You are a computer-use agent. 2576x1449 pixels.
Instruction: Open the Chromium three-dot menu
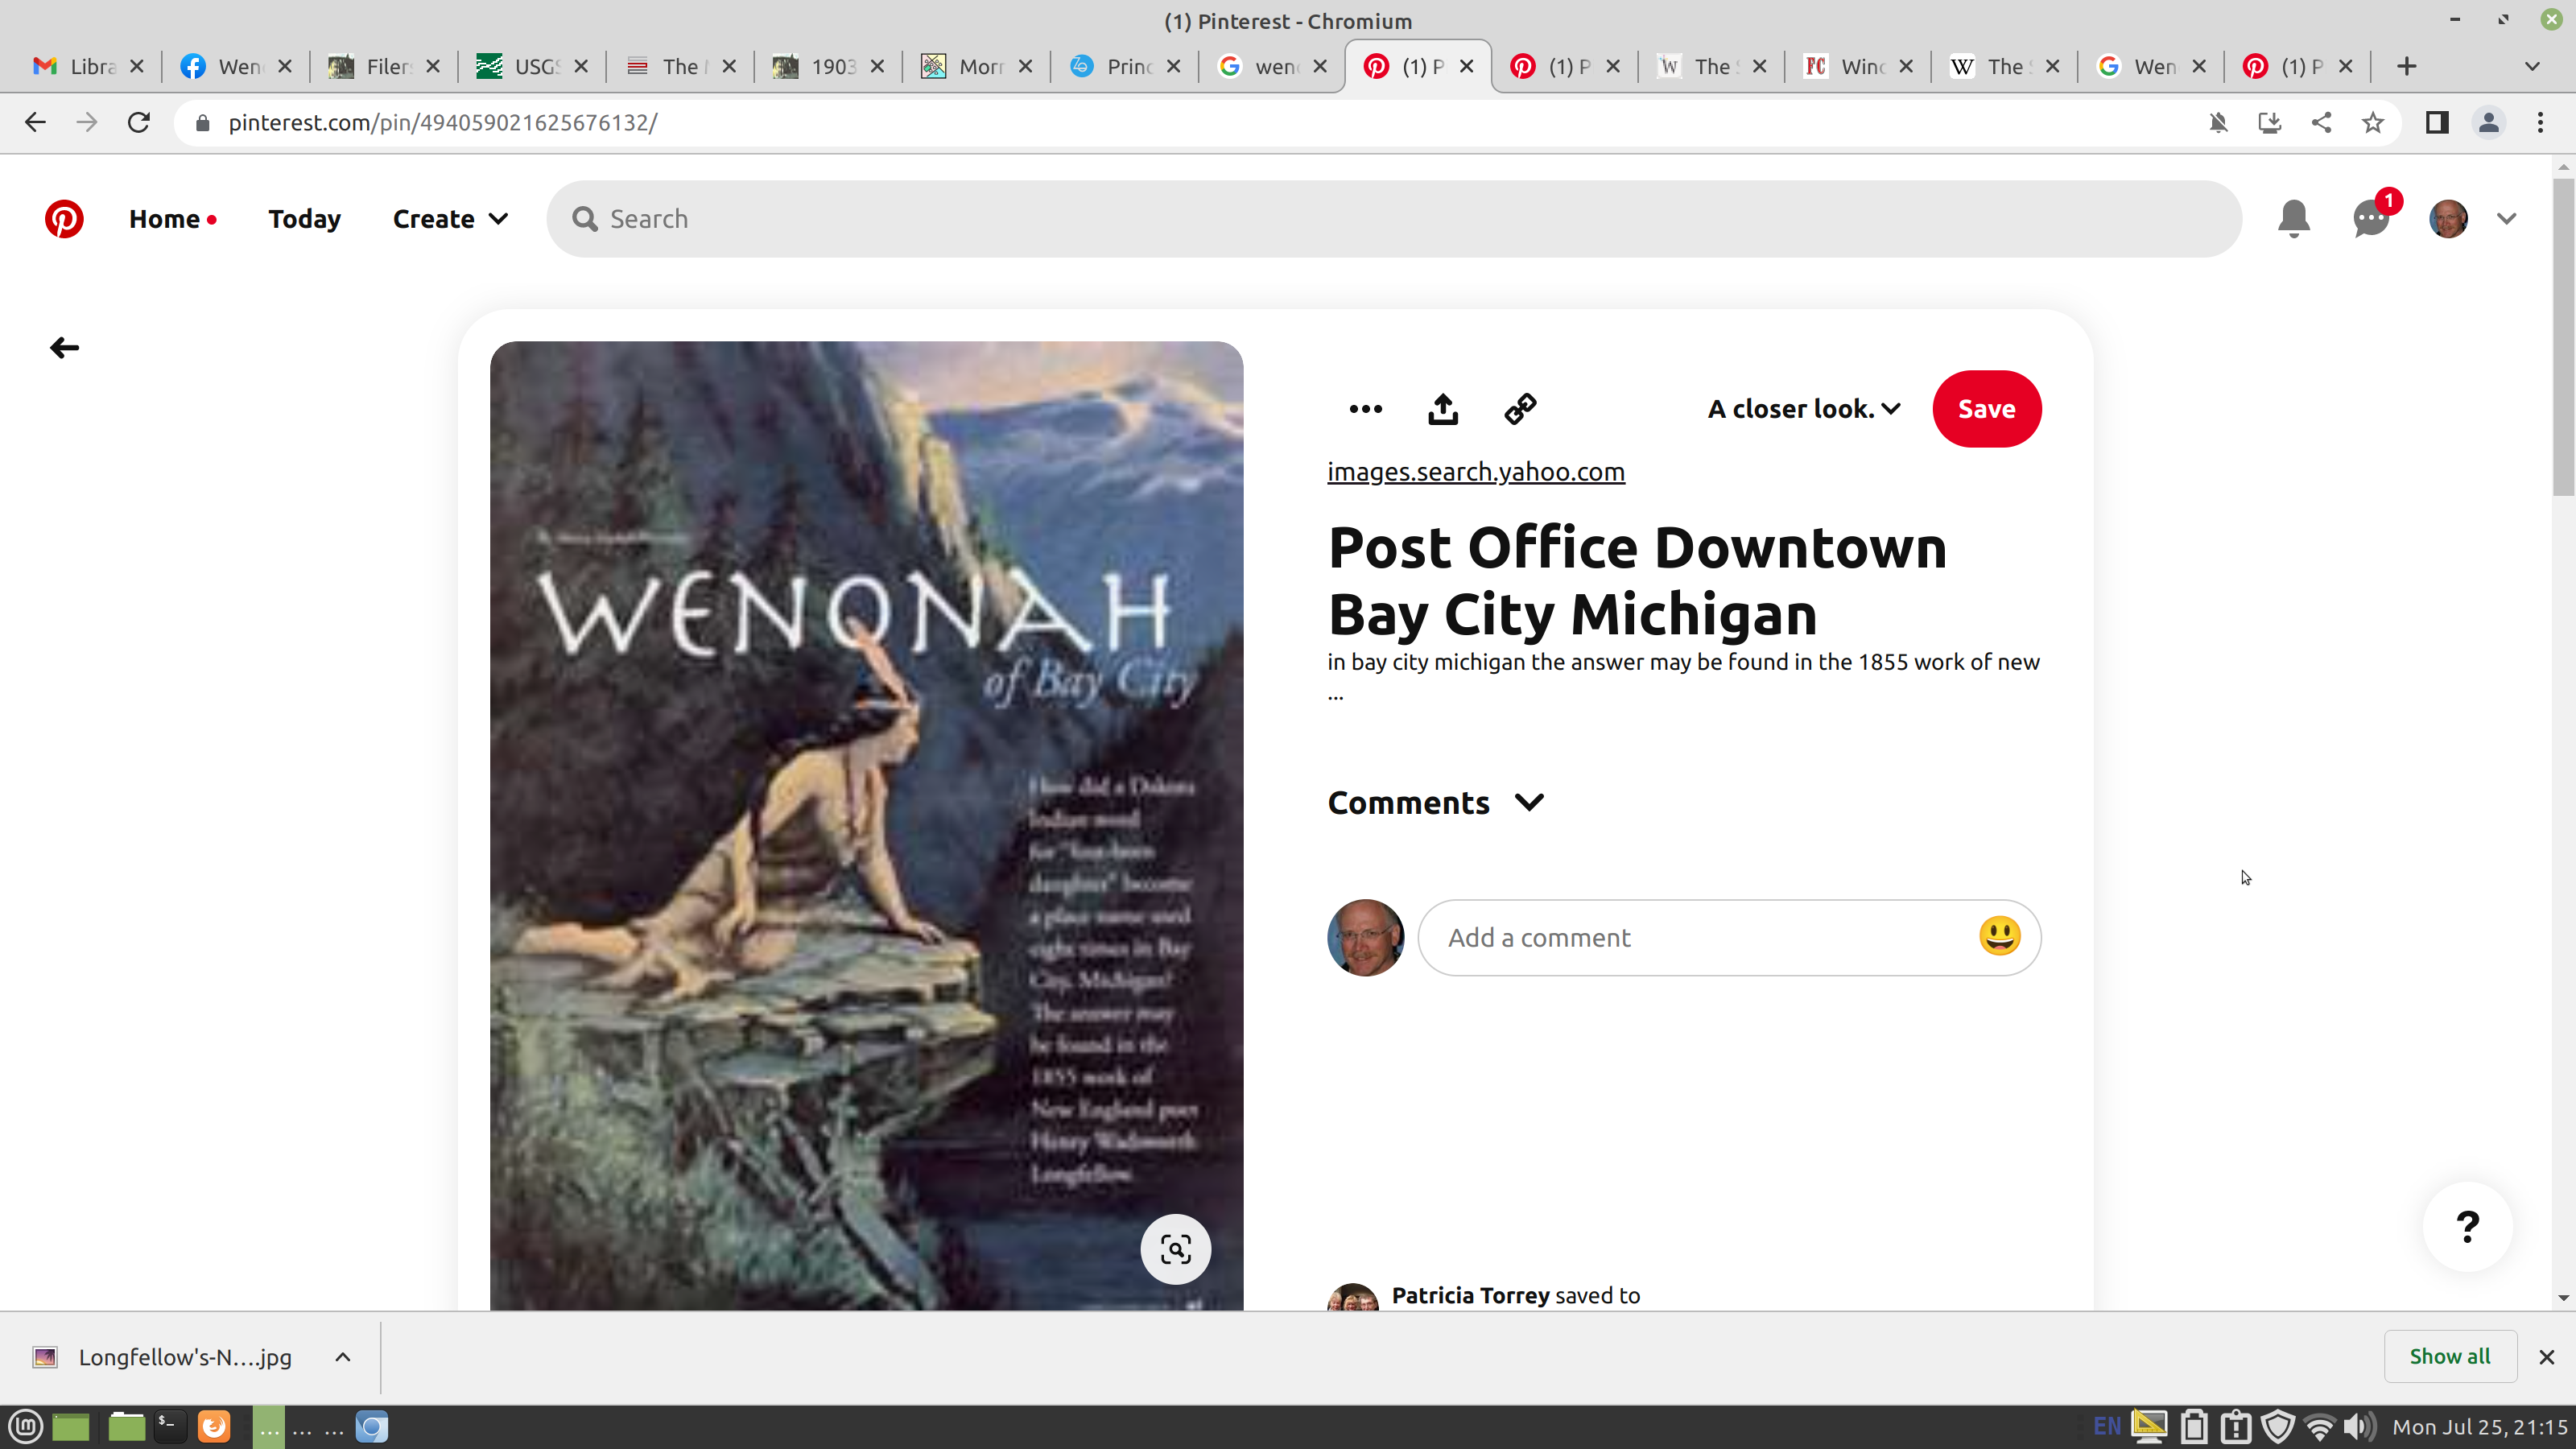point(2540,122)
